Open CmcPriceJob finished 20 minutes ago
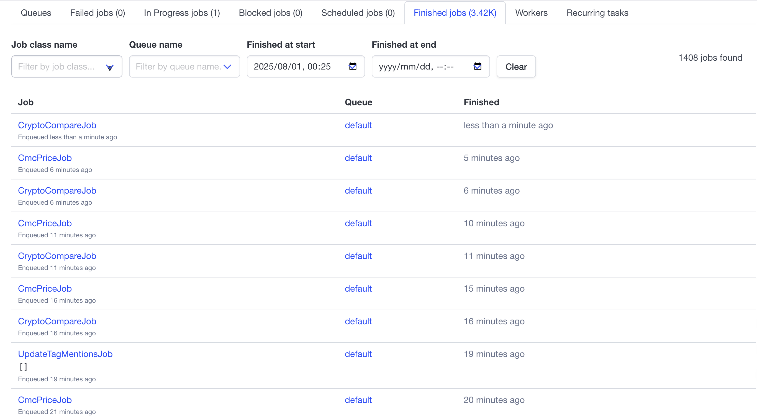This screenshot has height=419, width=757. pyautogui.click(x=45, y=400)
